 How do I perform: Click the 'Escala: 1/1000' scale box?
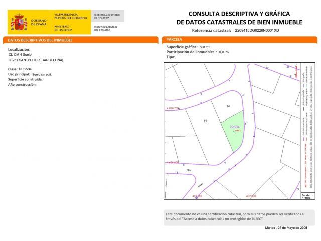[x=307, y=196]
